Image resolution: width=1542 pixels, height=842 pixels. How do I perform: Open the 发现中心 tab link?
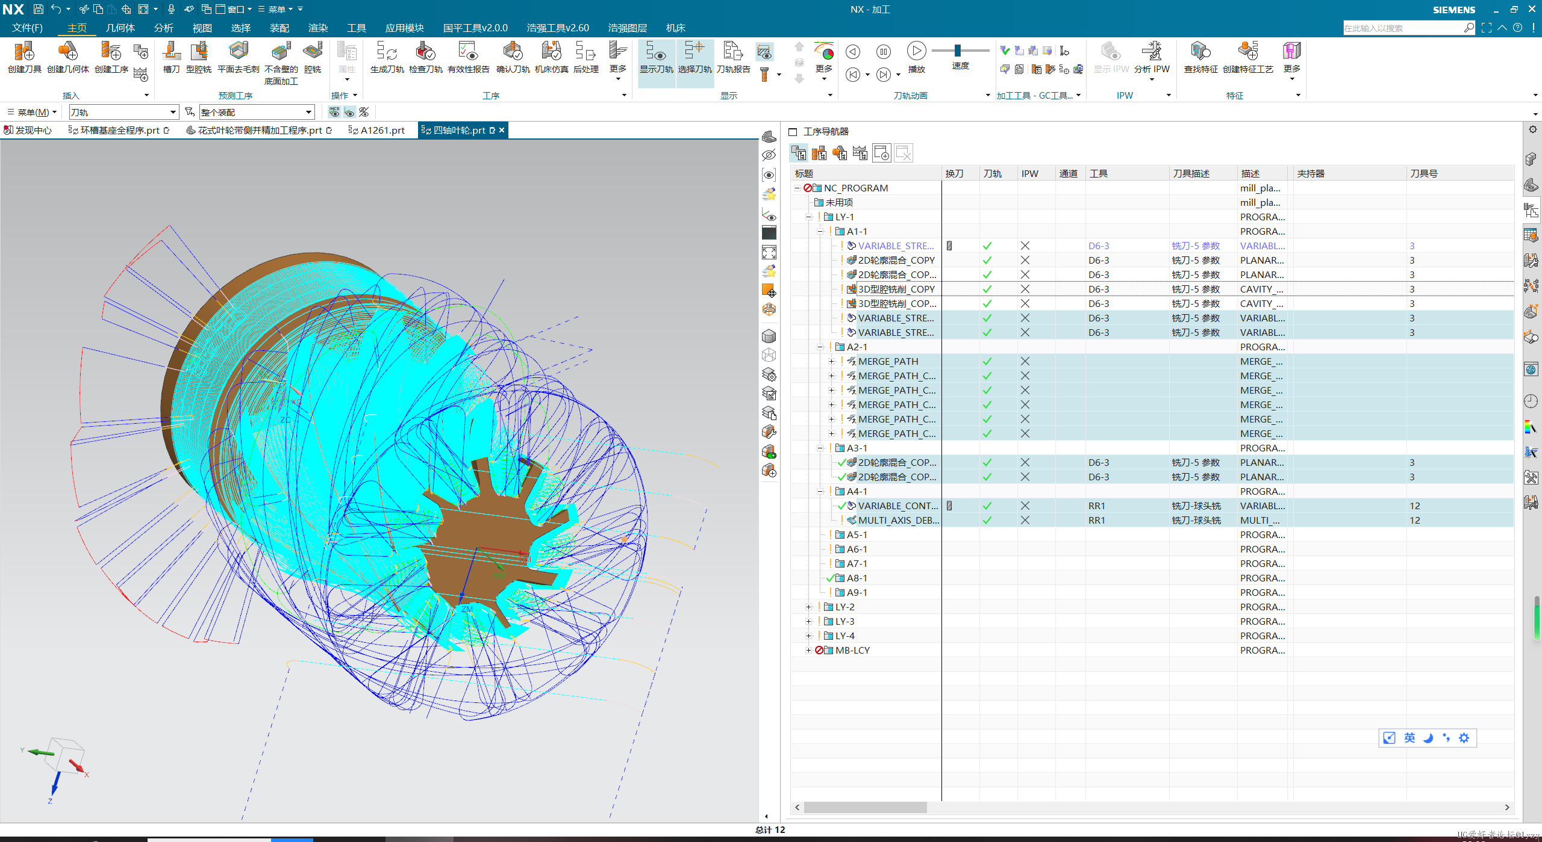coord(28,130)
